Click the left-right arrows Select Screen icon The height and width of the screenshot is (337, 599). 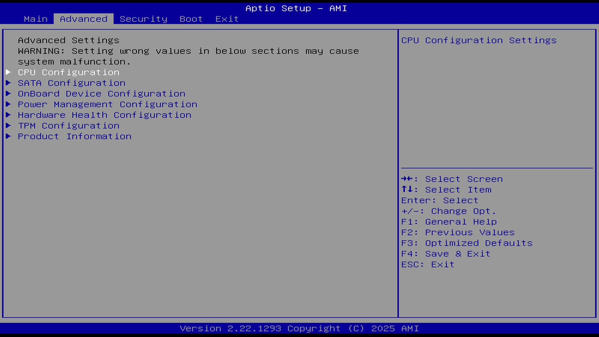(407, 179)
